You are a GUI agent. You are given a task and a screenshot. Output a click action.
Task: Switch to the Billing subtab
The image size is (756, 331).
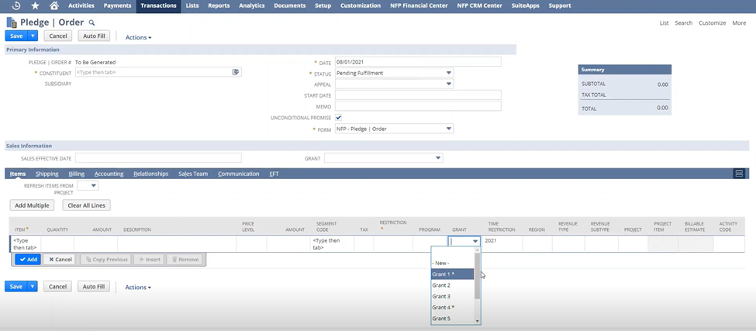pos(76,174)
